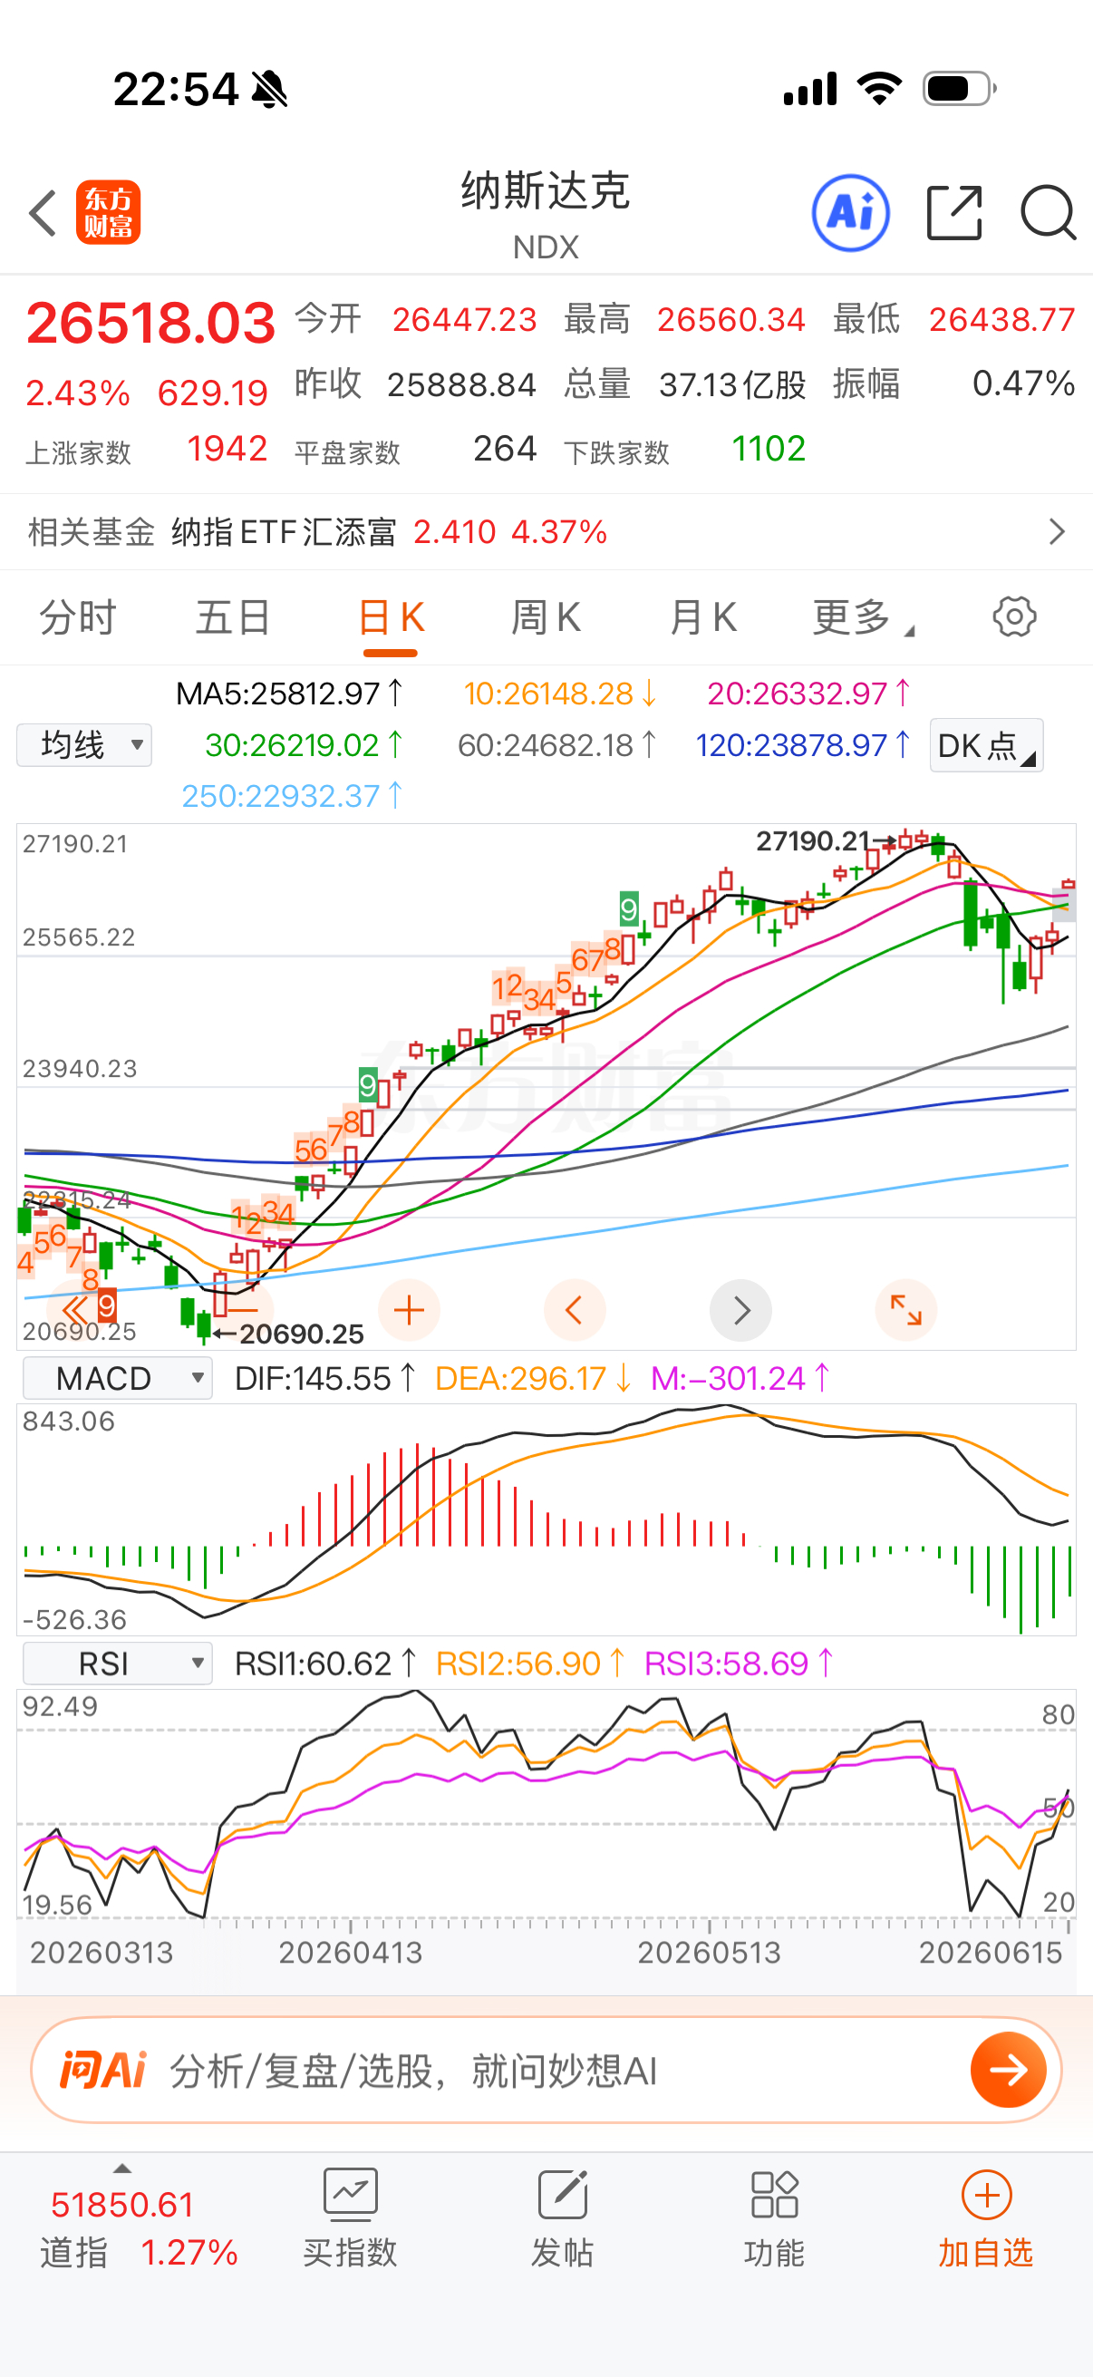Open 功能 grid icon
This screenshot has width=1093, height=2377.
[774, 2219]
